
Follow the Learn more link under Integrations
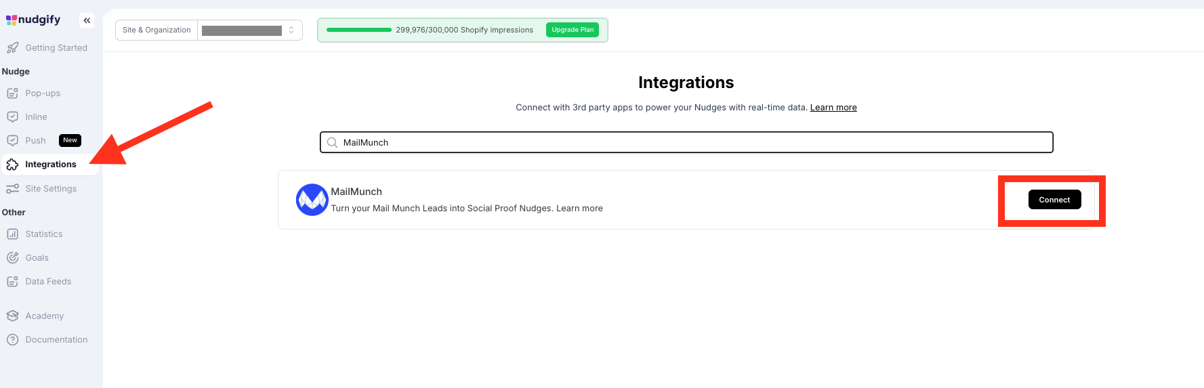tap(833, 108)
